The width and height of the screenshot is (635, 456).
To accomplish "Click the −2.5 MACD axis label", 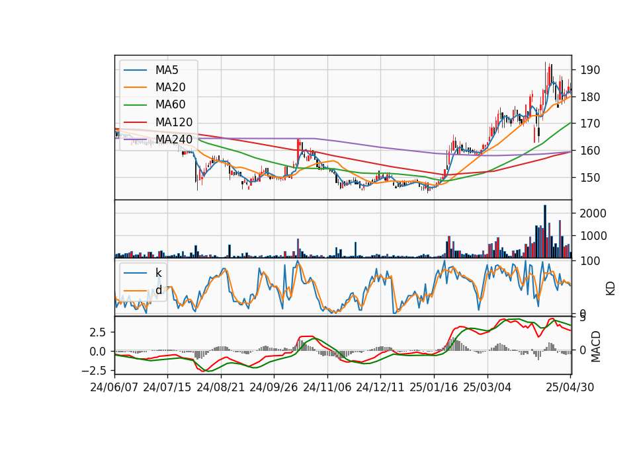I will [x=93, y=371].
